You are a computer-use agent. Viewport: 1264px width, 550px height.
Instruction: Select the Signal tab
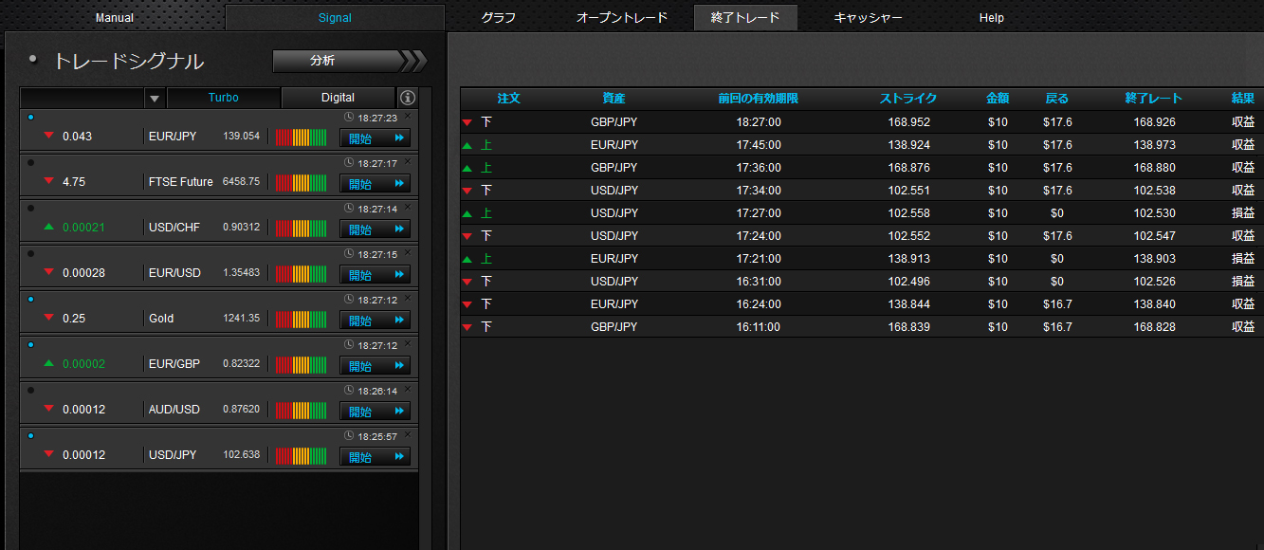(335, 18)
